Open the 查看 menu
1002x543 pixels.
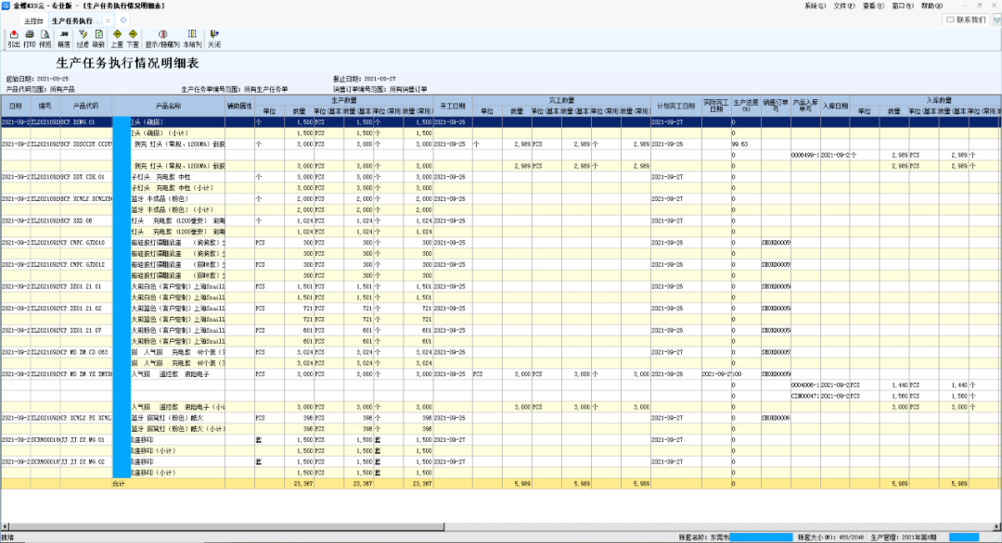point(873,6)
